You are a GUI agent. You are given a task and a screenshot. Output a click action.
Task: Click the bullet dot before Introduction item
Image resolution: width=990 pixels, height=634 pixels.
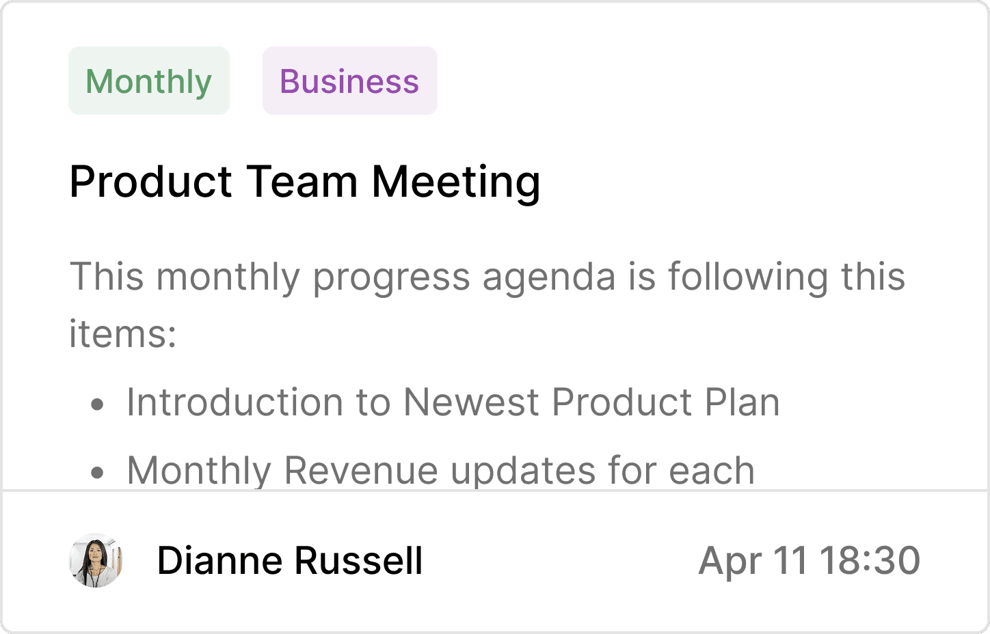98,404
